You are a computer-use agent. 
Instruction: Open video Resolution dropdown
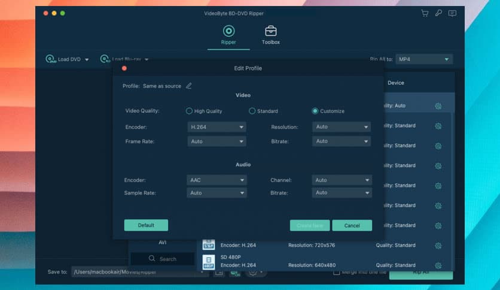[342, 127]
